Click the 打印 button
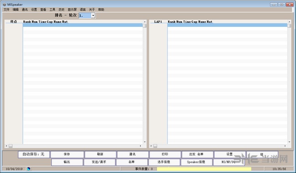The width and height of the screenshot is (296, 173). 165,154
